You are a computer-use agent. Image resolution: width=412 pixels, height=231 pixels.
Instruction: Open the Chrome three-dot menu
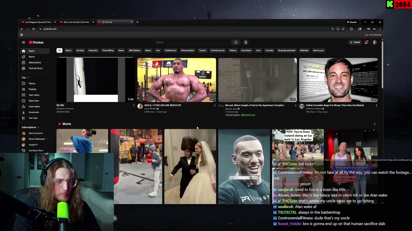click(380, 29)
